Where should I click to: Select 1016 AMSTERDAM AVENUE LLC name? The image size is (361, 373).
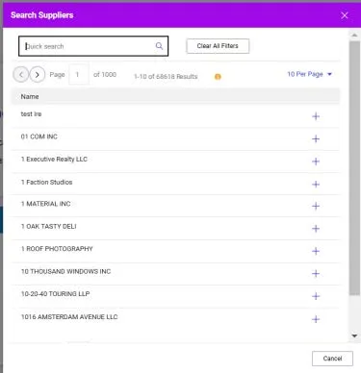(x=69, y=317)
